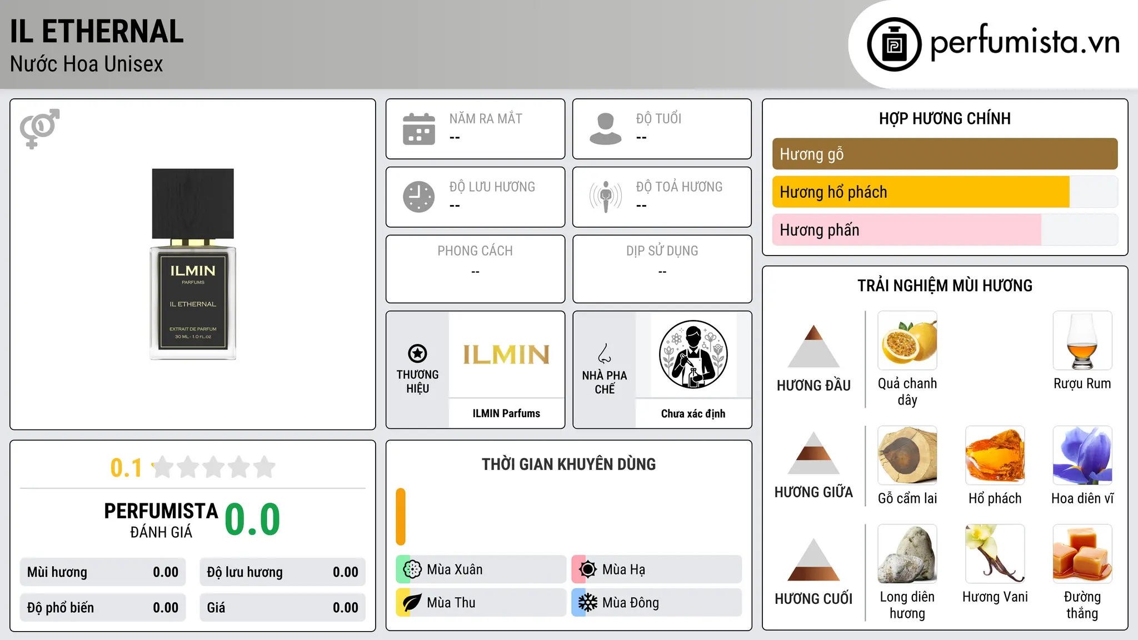The width and height of the screenshot is (1138, 640).
Task: Select the Mùa Hạ season label
Action: (x=623, y=569)
